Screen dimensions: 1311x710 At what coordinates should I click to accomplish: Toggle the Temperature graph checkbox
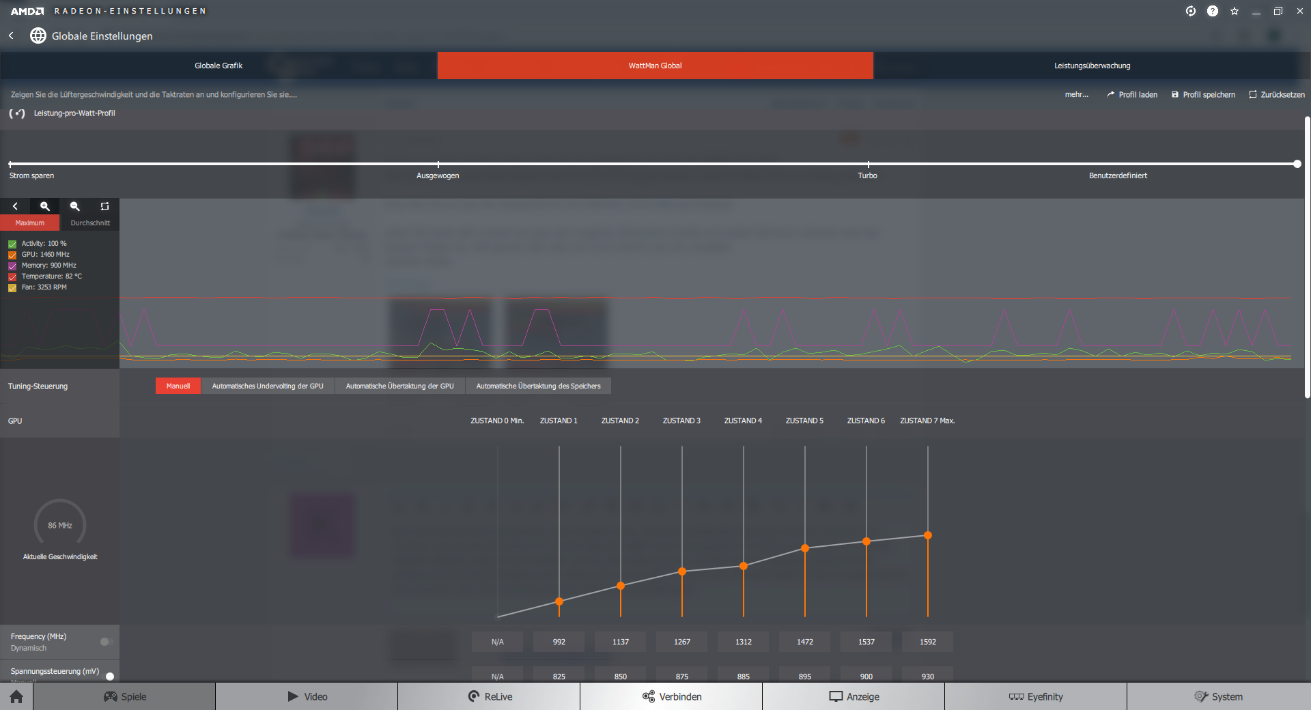coord(12,276)
